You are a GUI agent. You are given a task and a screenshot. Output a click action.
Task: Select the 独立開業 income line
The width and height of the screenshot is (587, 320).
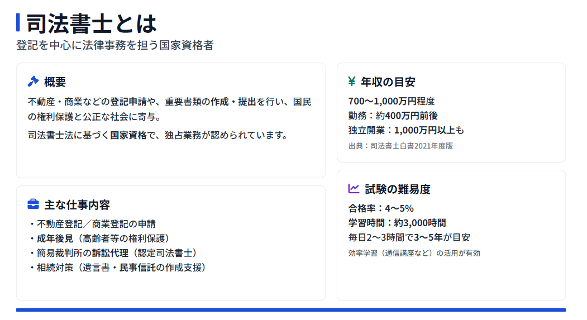(x=406, y=130)
